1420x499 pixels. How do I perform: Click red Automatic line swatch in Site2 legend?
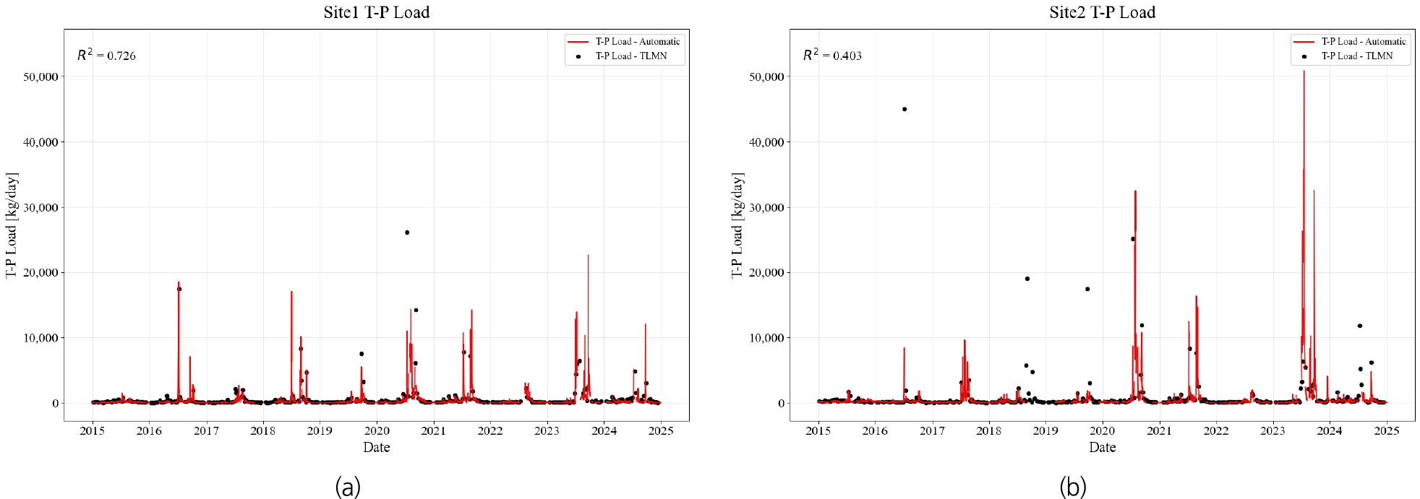1304,42
